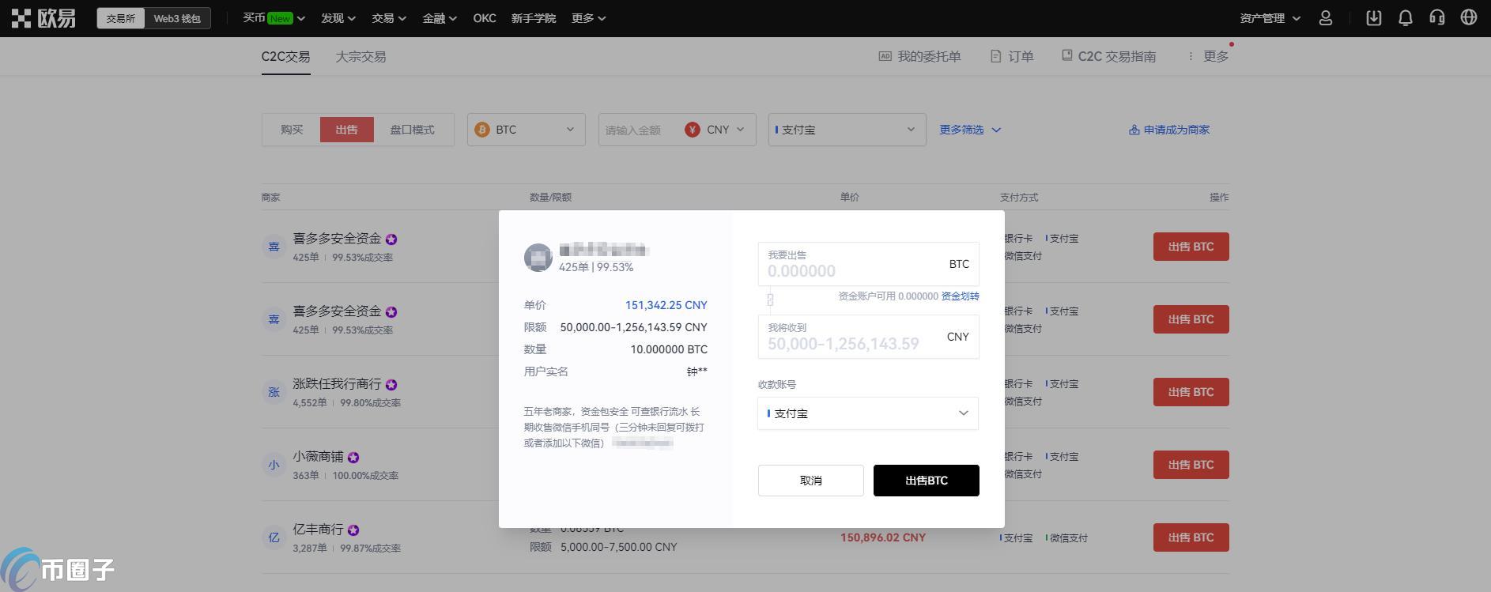
Task: Switch to 大宗交易 tab
Action: coord(360,57)
